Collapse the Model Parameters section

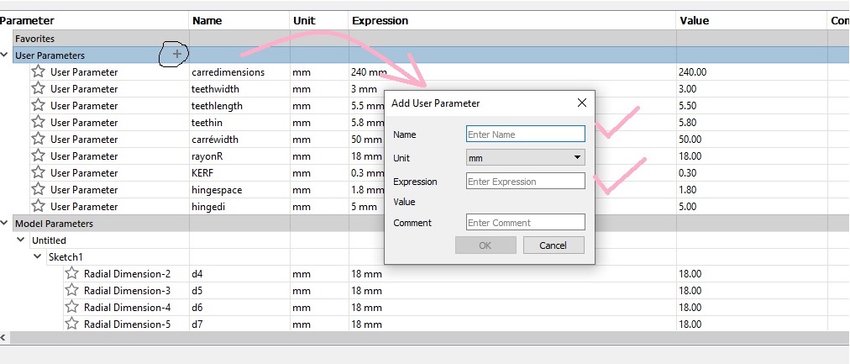pyautogui.click(x=5, y=224)
